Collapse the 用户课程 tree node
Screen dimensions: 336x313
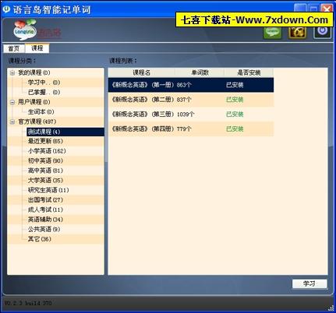tap(12, 102)
